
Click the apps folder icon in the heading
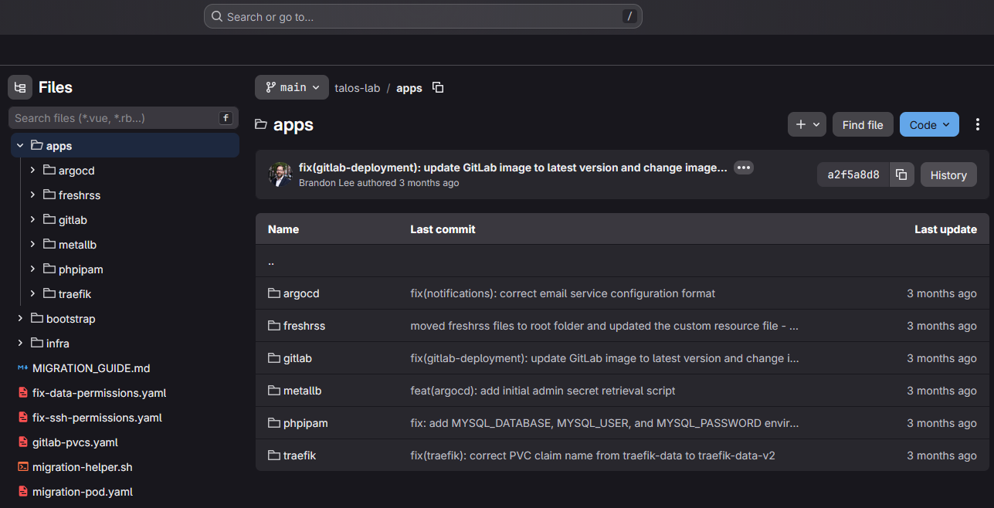tap(261, 124)
